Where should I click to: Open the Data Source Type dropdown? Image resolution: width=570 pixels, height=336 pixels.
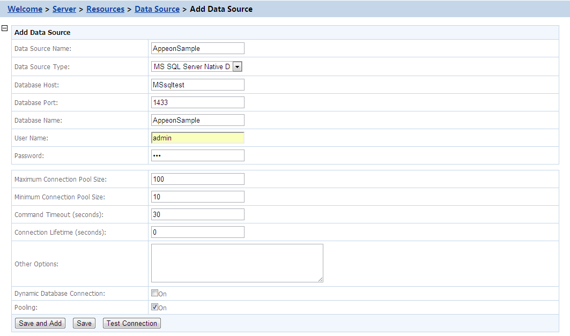[x=238, y=66]
